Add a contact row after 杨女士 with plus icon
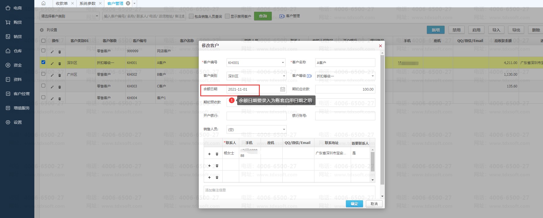 click(x=209, y=154)
